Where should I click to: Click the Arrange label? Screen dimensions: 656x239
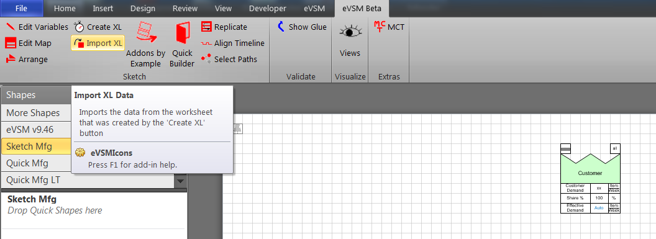pos(33,60)
